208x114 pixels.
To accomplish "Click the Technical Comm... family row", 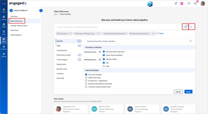I will click(93, 52).
